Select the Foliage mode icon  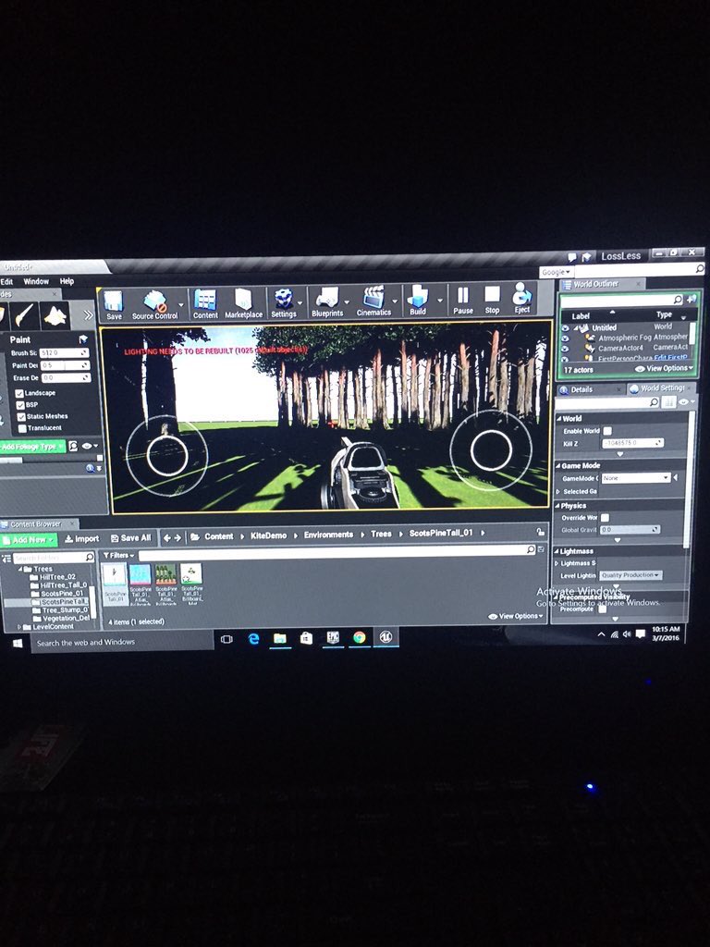click(x=55, y=314)
